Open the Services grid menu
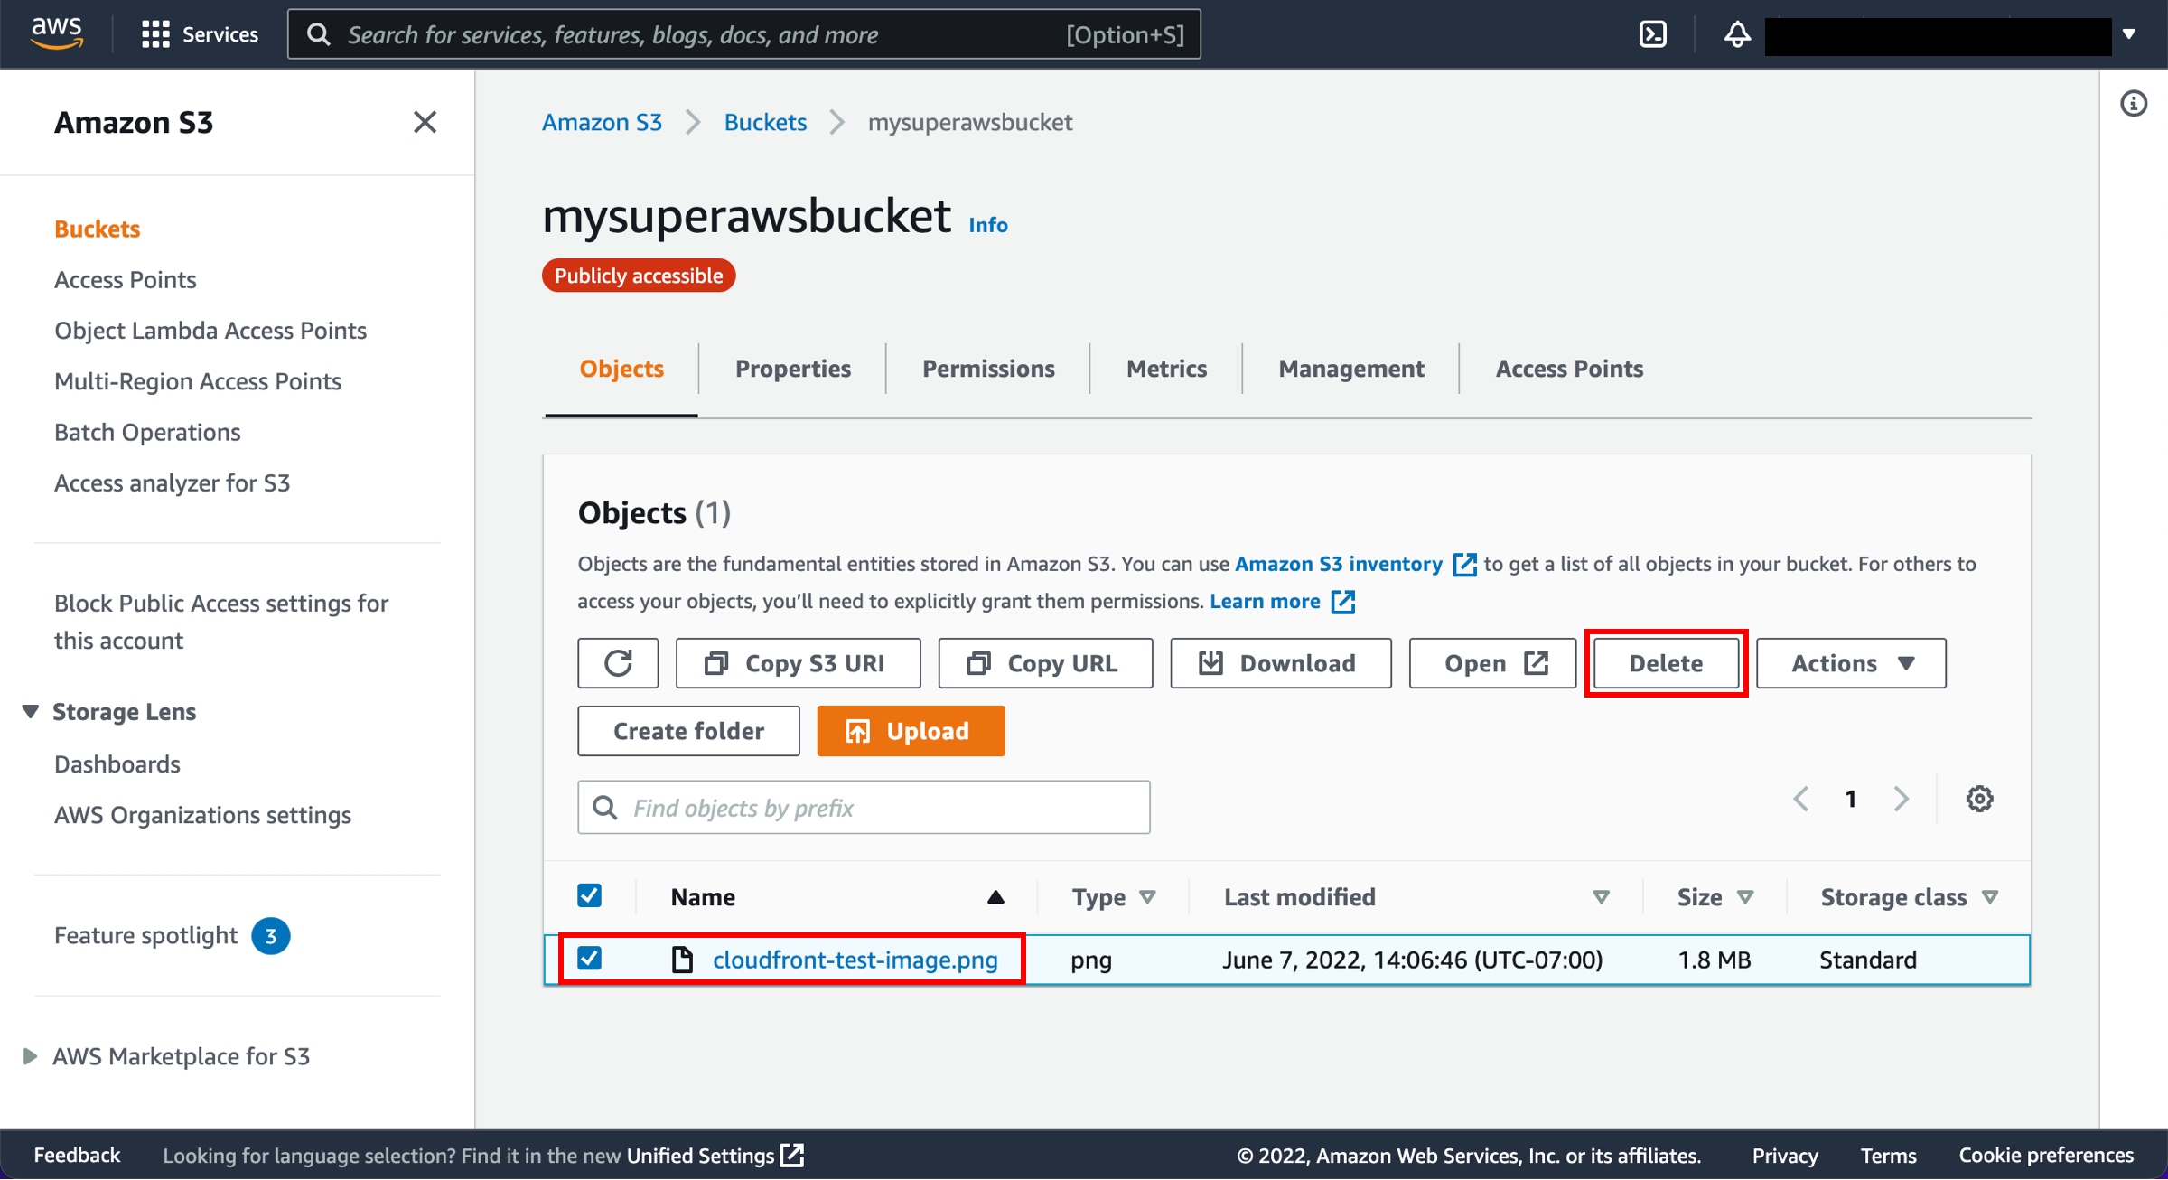The image size is (2168, 1180). coord(200,34)
